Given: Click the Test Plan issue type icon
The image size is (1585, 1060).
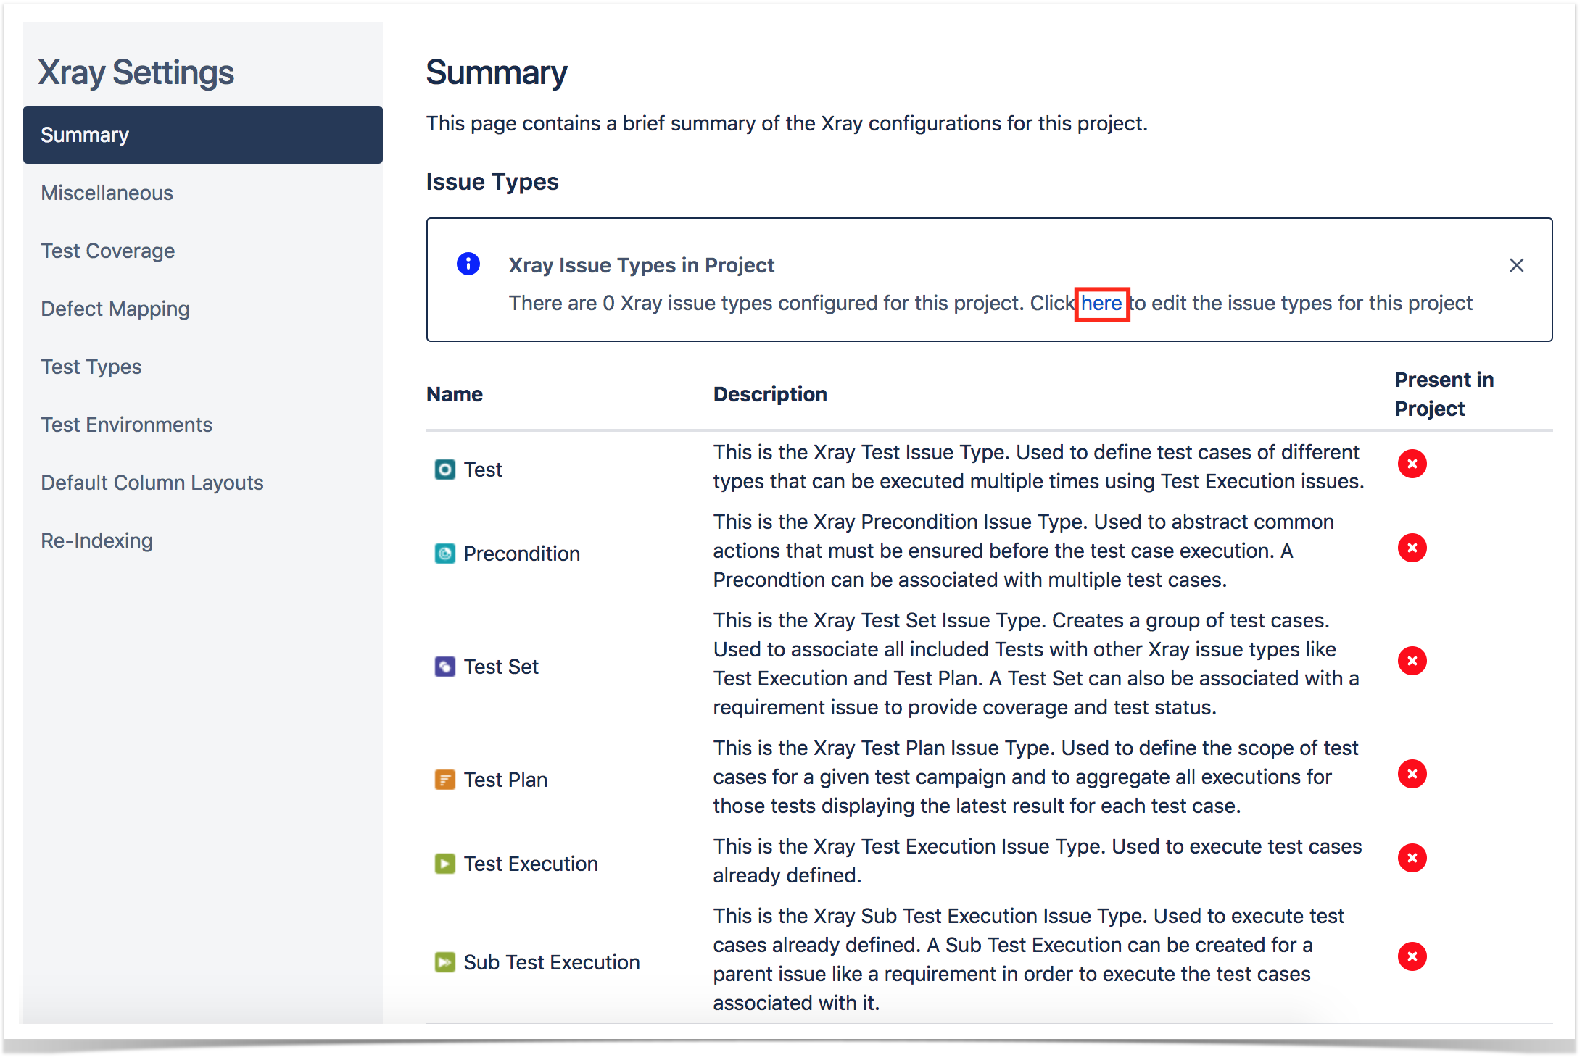Looking at the screenshot, I should click(444, 780).
